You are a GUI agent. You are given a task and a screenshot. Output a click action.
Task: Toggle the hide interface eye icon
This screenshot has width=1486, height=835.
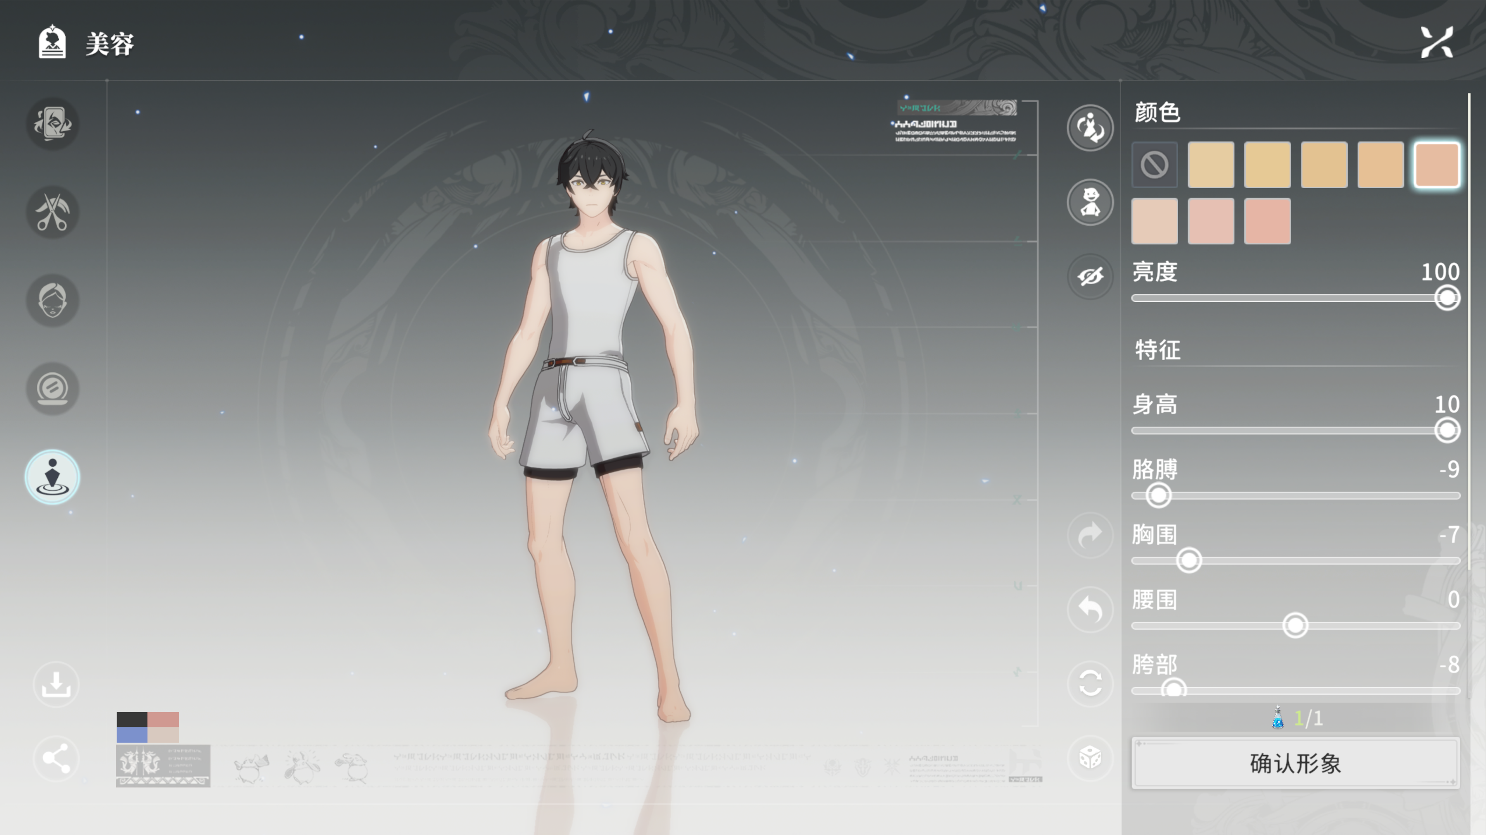coord(1090,277)
